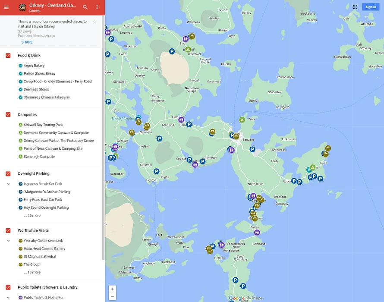Collapse the Overnight Parking list chevron
Screen dimensions: 384x302
pyautogui.click(x=8, y=184)
